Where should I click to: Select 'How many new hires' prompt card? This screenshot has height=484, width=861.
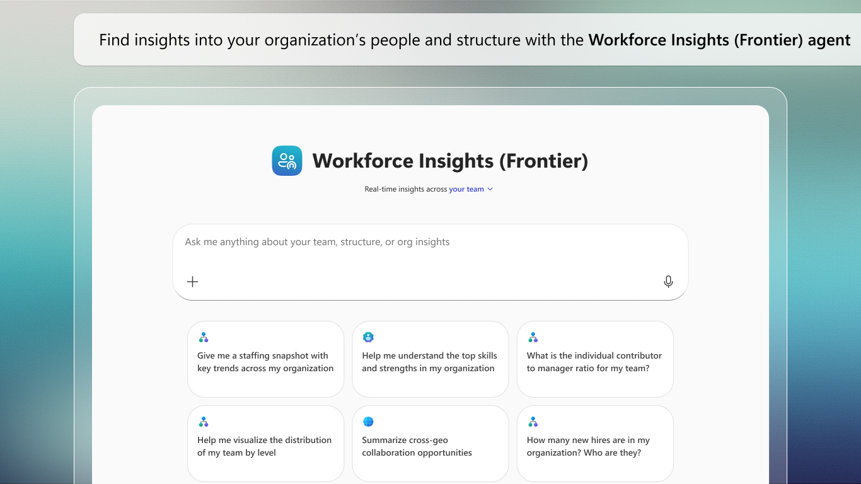pyautogui.click(x=595, y=444)
